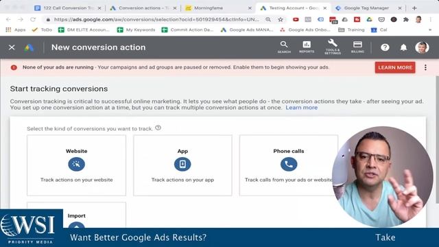This screenshot has height=247, width=439.
Task: Select the App conversion card
Action: click(182, 165)
